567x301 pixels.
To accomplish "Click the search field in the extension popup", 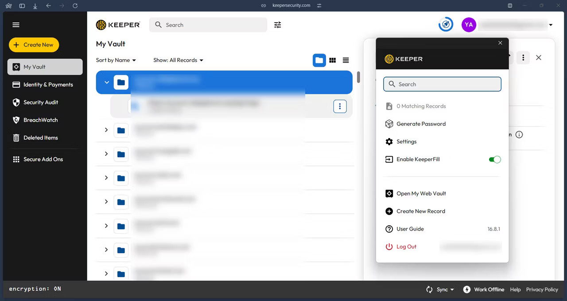I will click(x=442, y=84).
